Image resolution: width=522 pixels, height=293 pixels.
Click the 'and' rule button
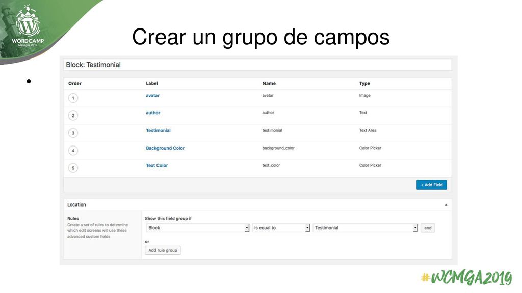tap(428, 228)
